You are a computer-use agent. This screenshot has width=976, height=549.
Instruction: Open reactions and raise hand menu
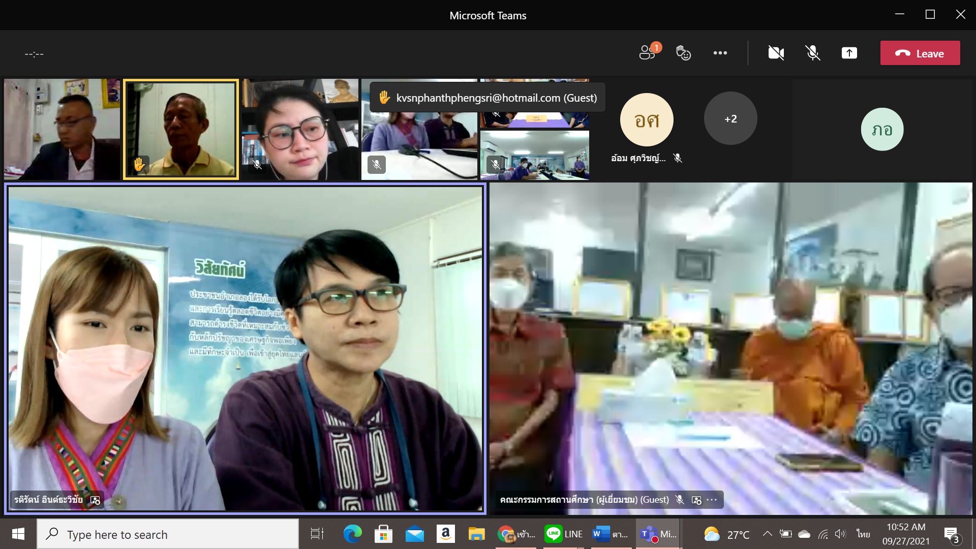(683, 53)
